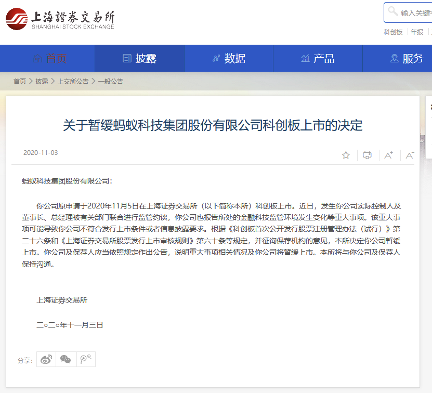Screen dimensions: 432x393
Task: Click the home icon beside 首页
Action: click(37, 58)
